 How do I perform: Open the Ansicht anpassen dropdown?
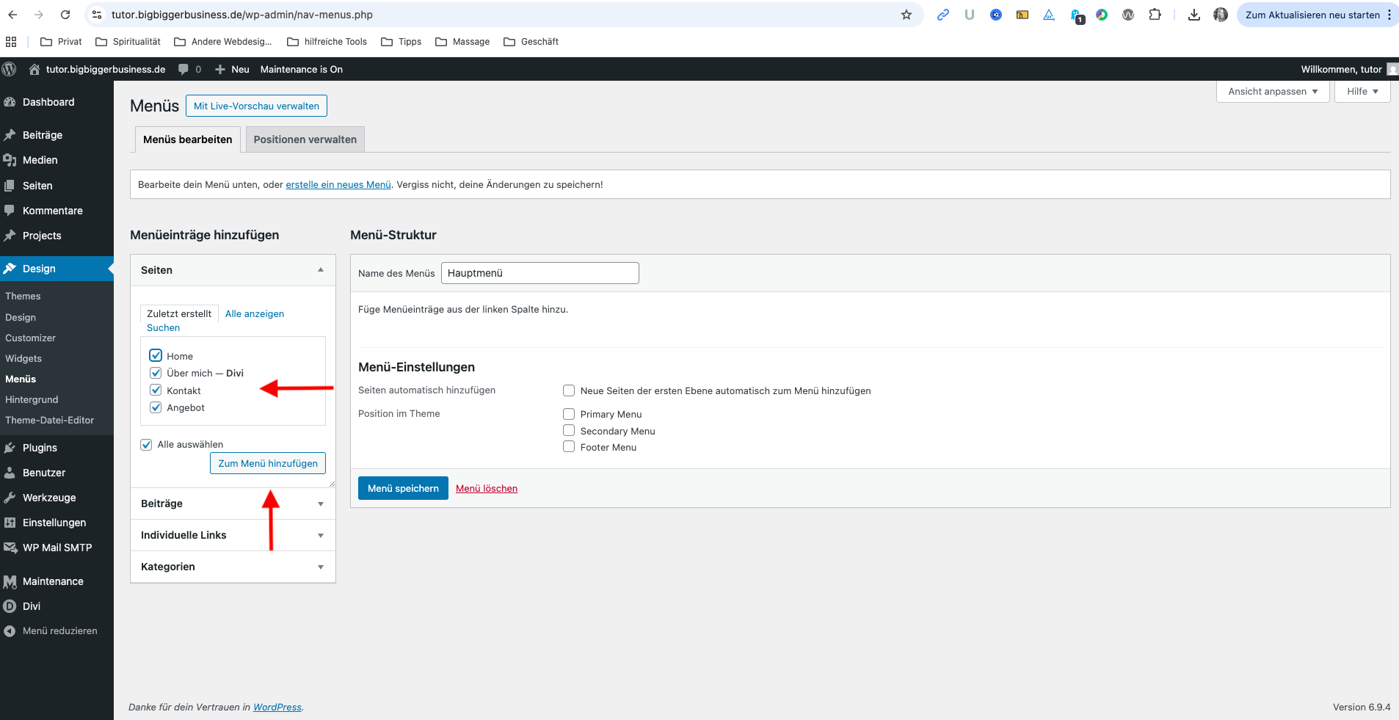[x=1273, y=92]
